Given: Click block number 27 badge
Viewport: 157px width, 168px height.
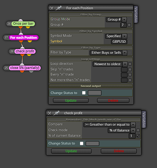Looking at the screenshot, I should (6, 37).
